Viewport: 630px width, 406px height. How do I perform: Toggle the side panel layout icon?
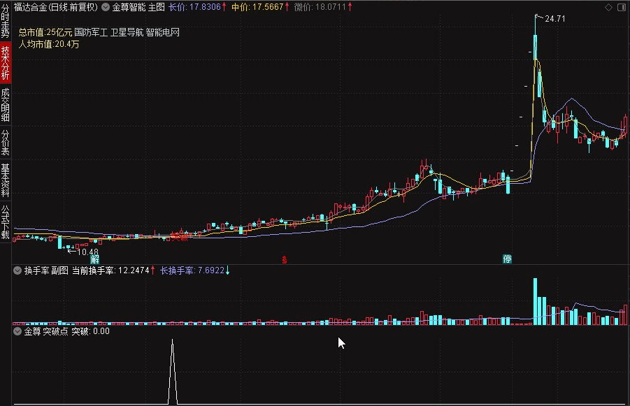click(x=622, y=7)
